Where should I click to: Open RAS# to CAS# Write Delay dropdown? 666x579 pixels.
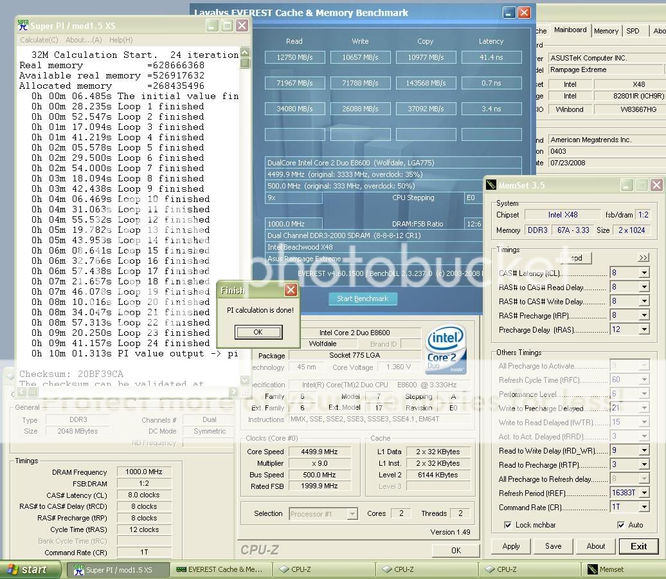point(644,301)
